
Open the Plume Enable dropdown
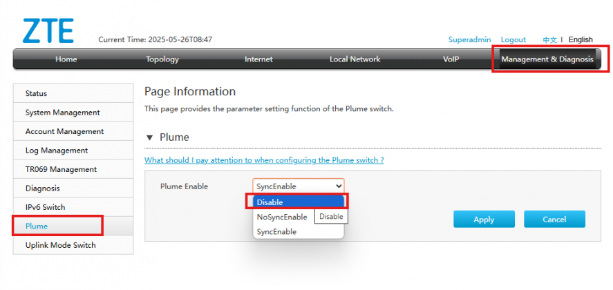(299, 186)
